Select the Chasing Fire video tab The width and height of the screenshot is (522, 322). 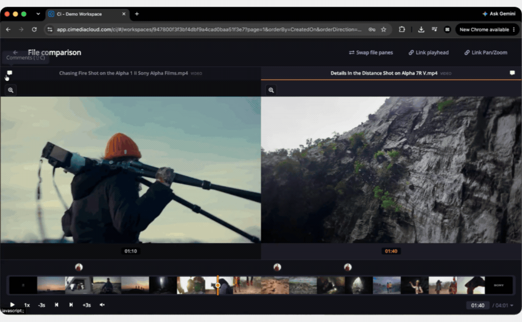tap(123, 73)
